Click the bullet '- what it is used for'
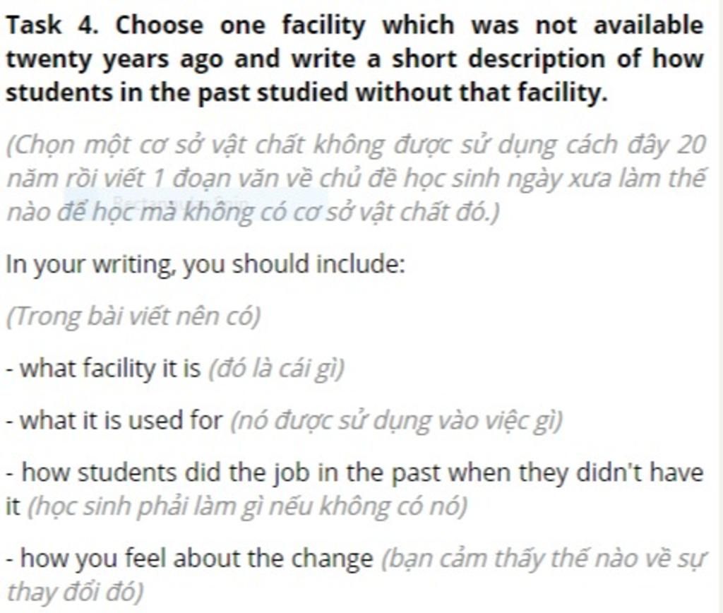Viewport: 723px width, 613px height. [x=114, y=421]
